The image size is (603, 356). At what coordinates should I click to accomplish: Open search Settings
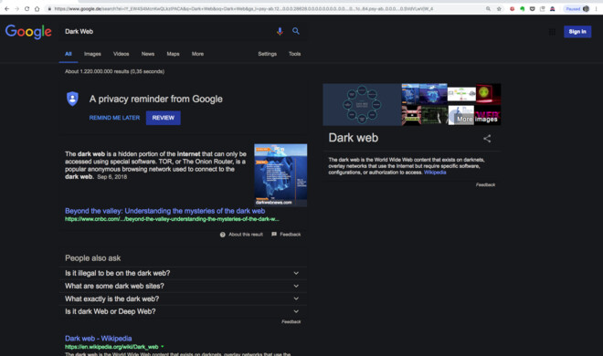[268, 54]
